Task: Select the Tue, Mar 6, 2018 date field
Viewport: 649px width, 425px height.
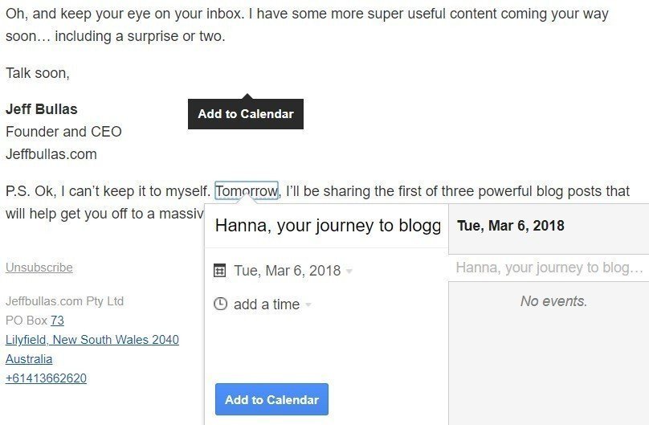Action: click(287, 271)
